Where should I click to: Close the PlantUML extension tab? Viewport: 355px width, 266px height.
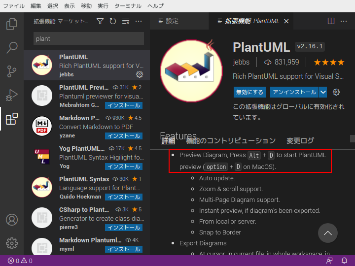point(286,21)
